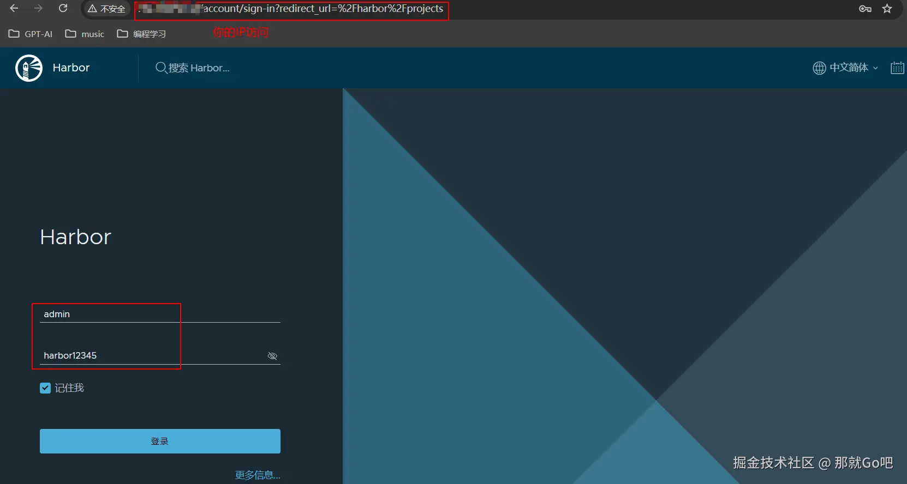Open the GPT-AI bookmarks folder
The image size is (907, 484).
click(x=31, y=34)
